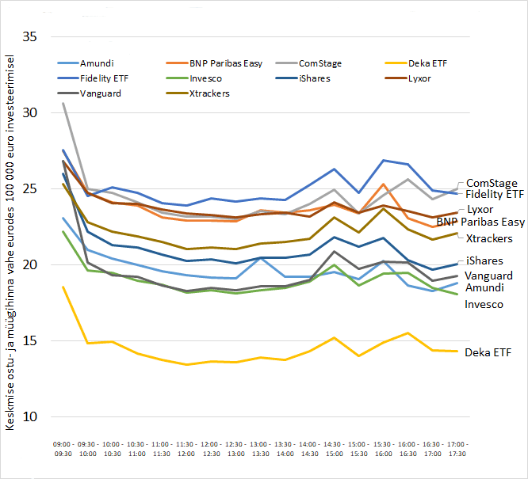Click the Xtrackers line-end data label
The height and width of the screenshot is (479, 528).
click(489, 238)
